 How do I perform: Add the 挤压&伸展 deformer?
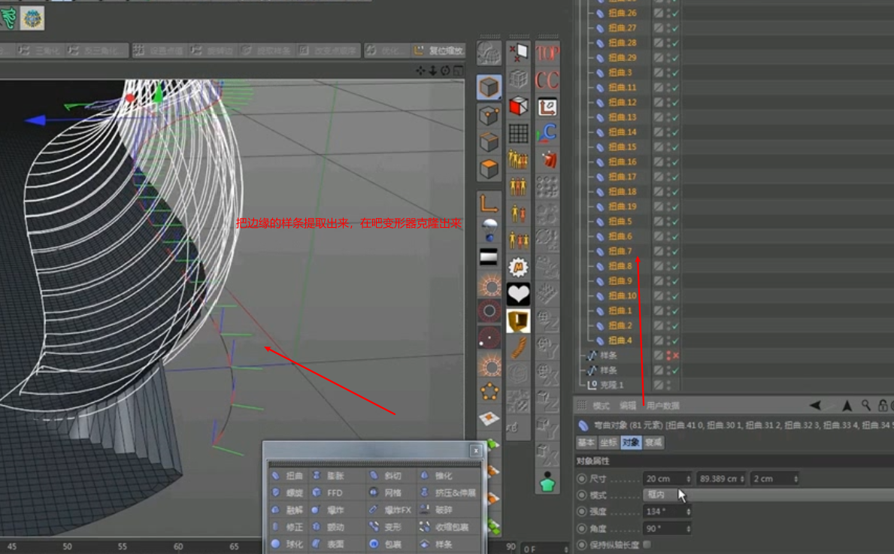coord(449,492)
